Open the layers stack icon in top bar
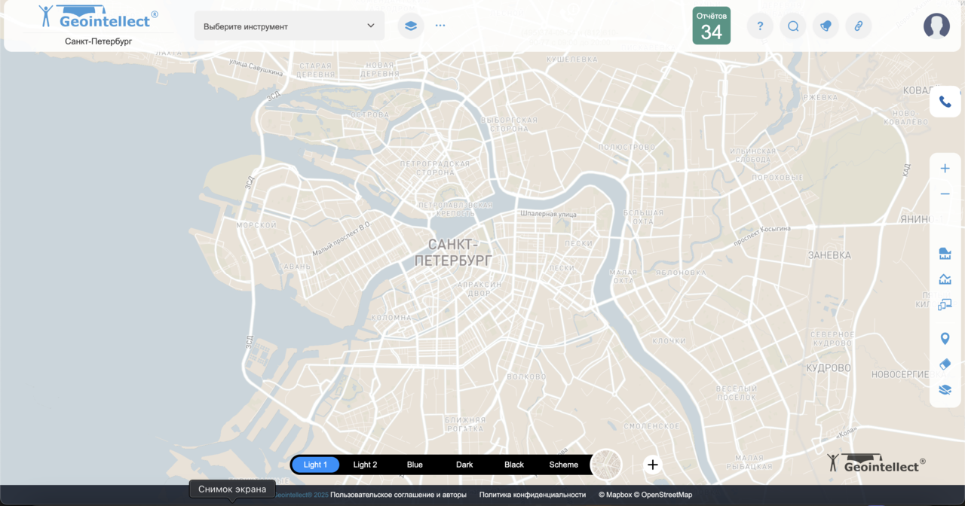Image resolution: width=965 pixels, height=506 pixels. tap(410, 26)
